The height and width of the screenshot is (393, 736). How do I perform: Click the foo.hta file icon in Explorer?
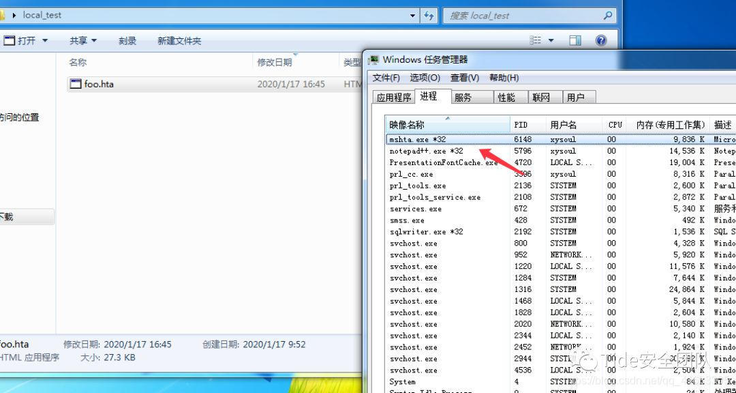click(x=76, y=84)
